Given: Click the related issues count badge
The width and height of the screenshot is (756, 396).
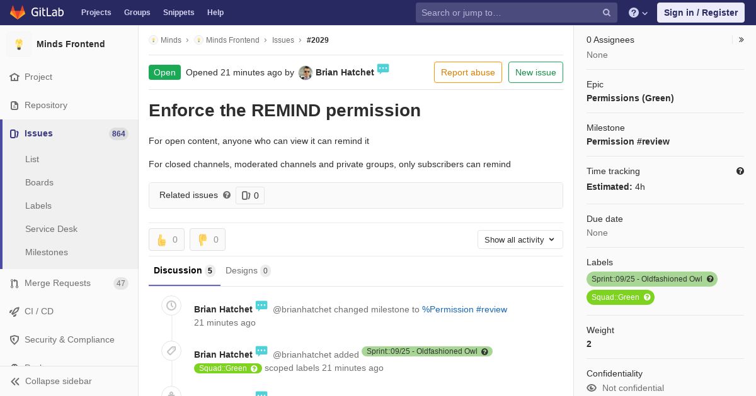Looking at the screenshot, I should tap(250, 195).
